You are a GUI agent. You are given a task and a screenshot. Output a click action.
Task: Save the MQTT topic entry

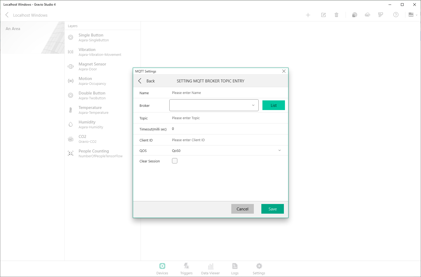tap(273, 209)
